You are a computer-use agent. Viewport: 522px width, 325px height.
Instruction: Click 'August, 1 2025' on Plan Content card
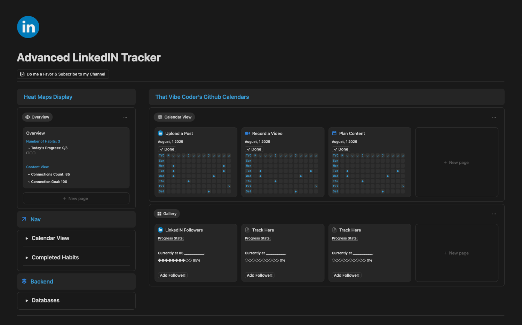[x=345, y=142]
